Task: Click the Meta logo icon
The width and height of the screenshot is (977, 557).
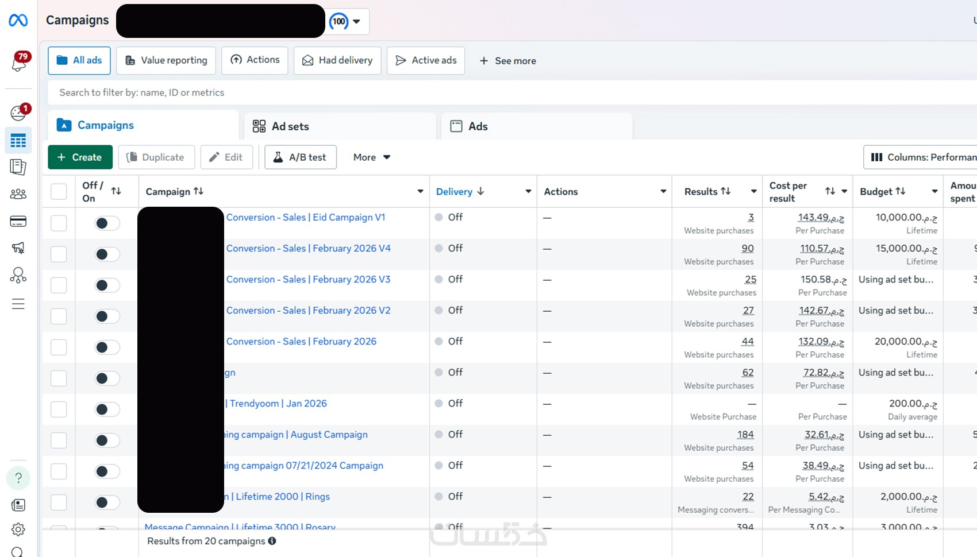Action: [x=18, y=21]
